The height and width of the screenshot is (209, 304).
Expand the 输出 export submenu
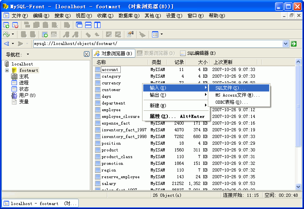point(176,95)
